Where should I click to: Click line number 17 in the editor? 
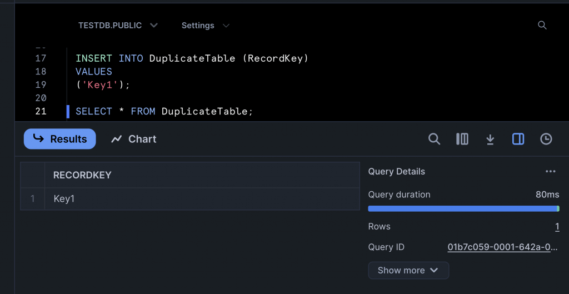pos(41,58)
